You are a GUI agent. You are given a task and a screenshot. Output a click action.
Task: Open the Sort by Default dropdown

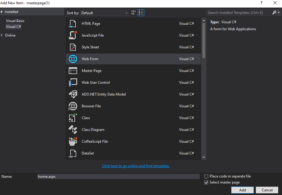tap(104, 13)
